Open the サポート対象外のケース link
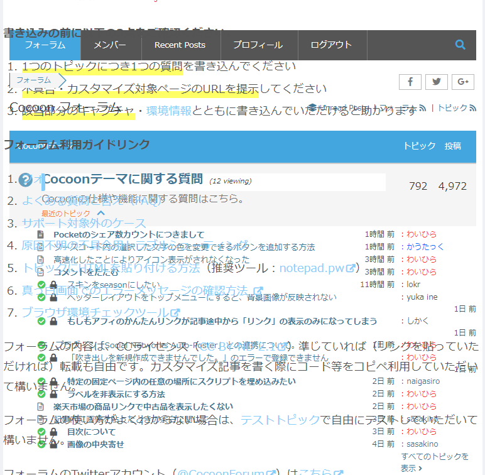 [x=84, y=223]
